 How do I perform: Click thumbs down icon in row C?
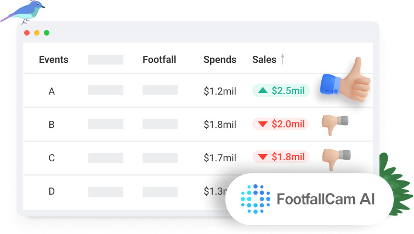pyautogui.click(x=334, y=157)
